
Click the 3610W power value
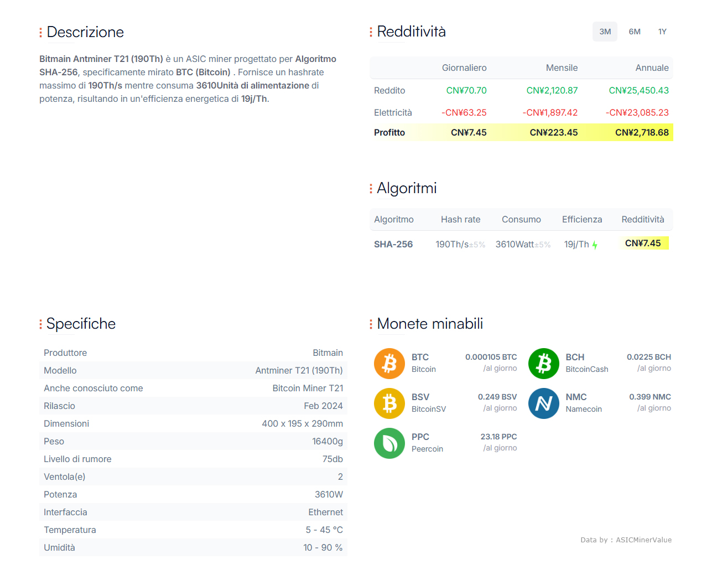[x=329, y=495]
